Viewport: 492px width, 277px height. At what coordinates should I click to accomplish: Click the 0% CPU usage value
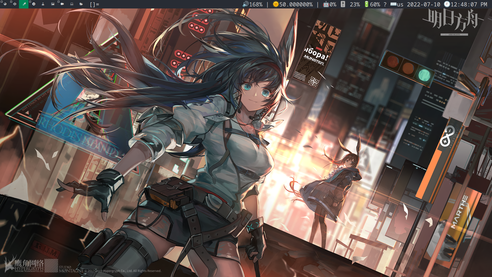click(x=333, y=4)
